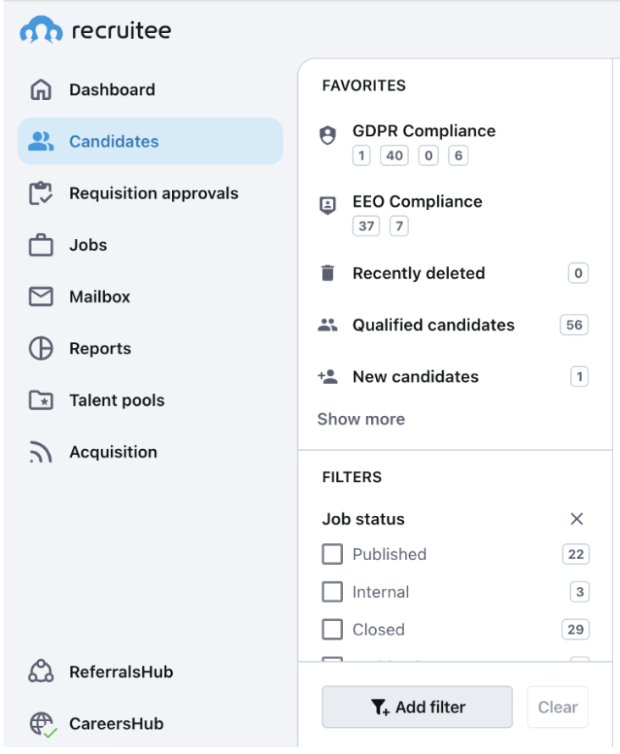Click the Clear filters button
Viewport: 620px width, 754px height.
557,707
